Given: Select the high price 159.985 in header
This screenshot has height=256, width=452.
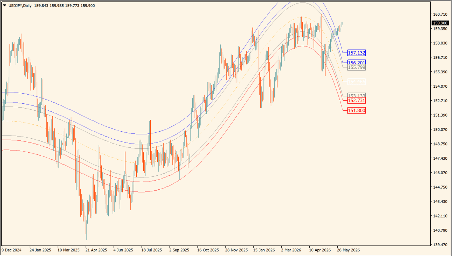Looking at the screenshot, I should (x=57, y=6).
